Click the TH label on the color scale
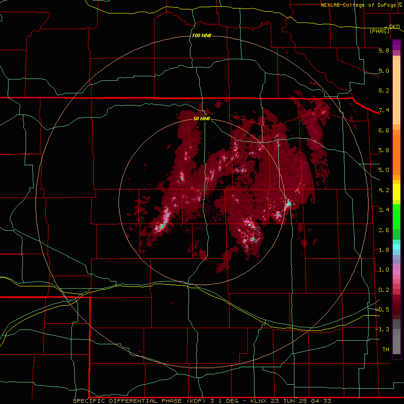404x404 pixels. tap(386, 350)
